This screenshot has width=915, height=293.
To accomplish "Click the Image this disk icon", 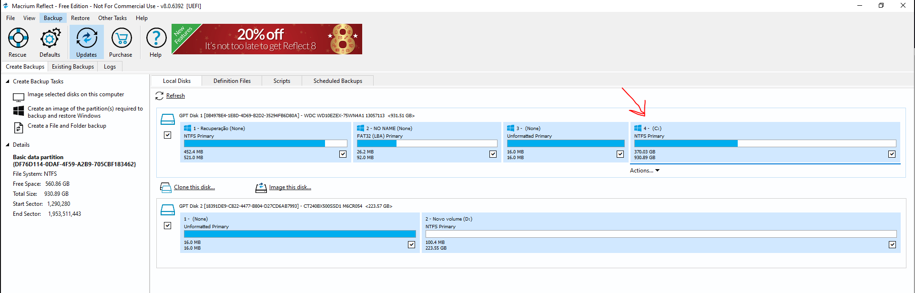I will pos(261,188).
